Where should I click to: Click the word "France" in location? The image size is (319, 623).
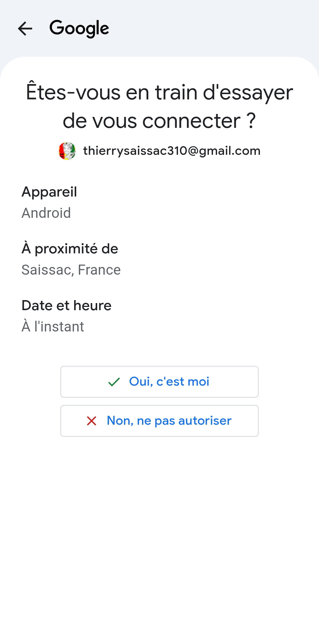(x=99, y=270)
